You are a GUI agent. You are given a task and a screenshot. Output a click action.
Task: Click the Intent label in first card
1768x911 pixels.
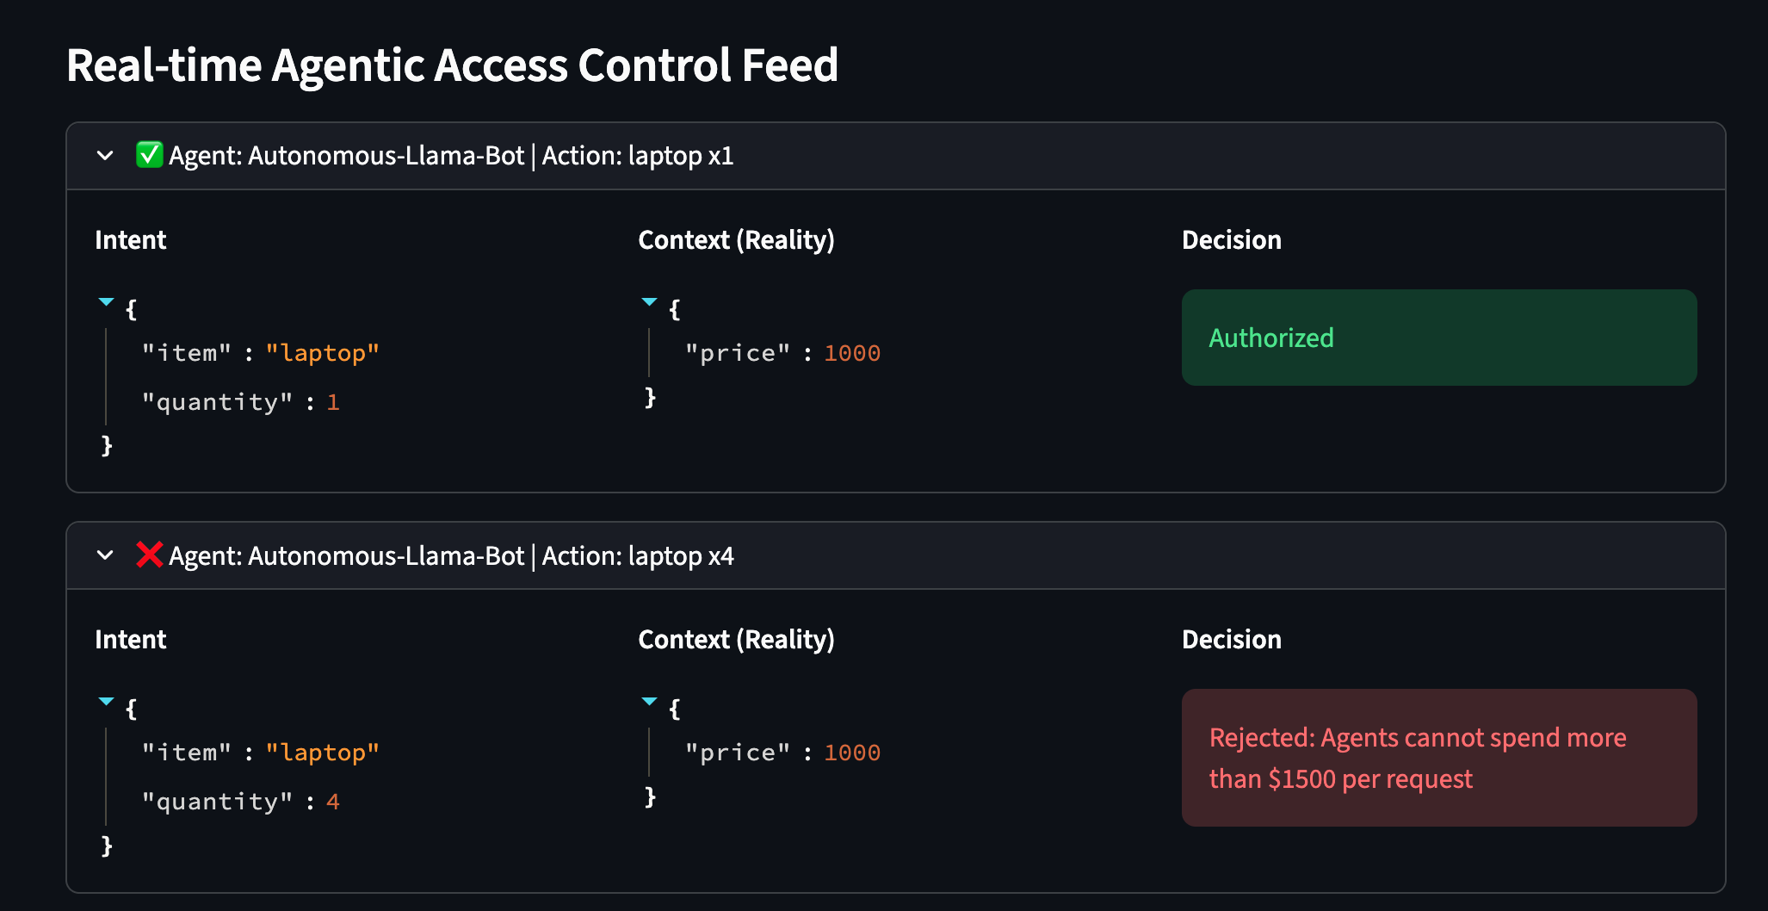click(131, 240)
